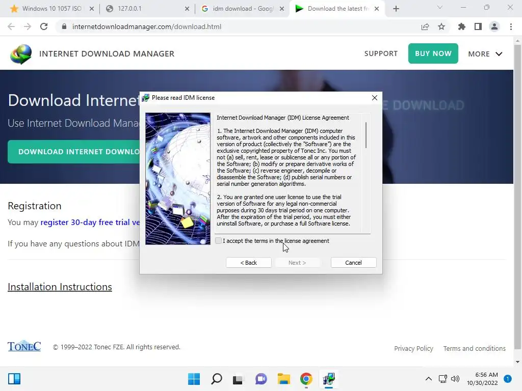The height and width of the screenshot is (391, 522).
Task: Share this page icon in address bar
Action: click(425, 26)
